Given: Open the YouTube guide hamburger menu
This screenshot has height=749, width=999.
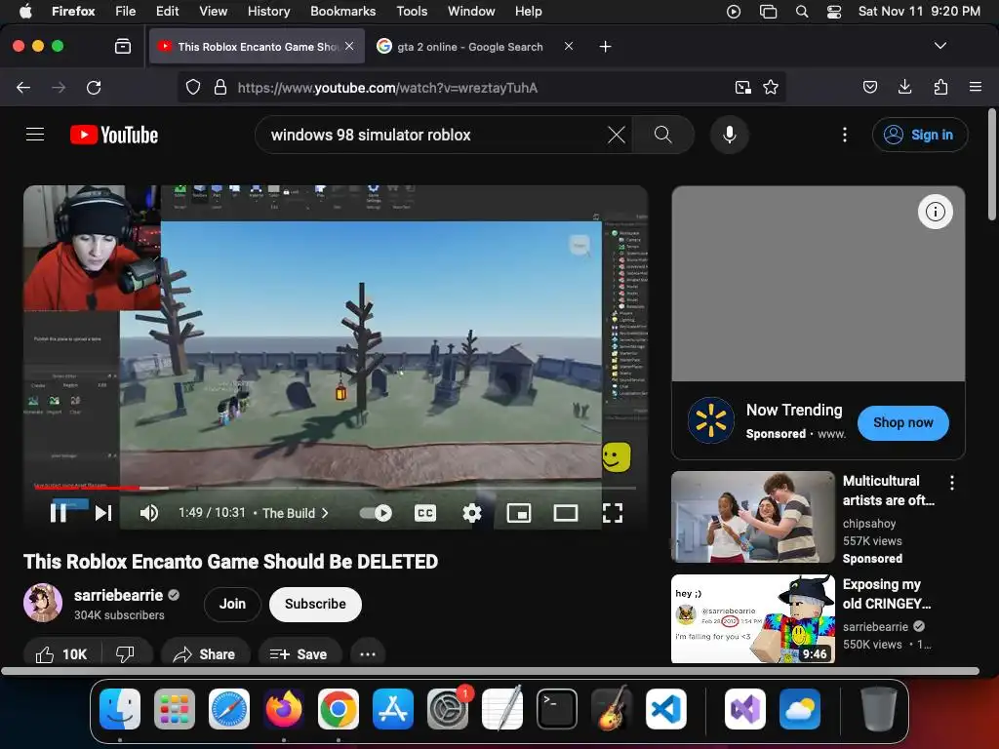Looking at the screenshot, I should point(35,135).
